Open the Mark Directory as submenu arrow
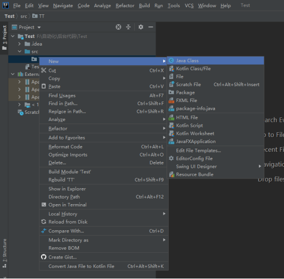Image resolution: width=284 pixels, height=279 pixels. (x=164, y=240)
